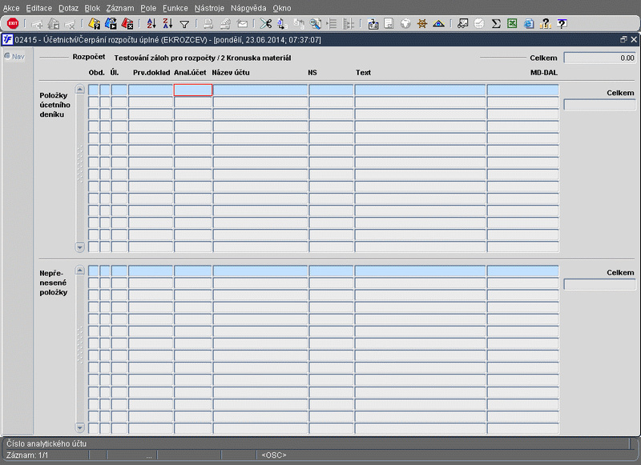The height and width of the screenshot is (465, 641).
Task: Click Celkem field beside Nepřenesené položky
Action: point(599,285)
